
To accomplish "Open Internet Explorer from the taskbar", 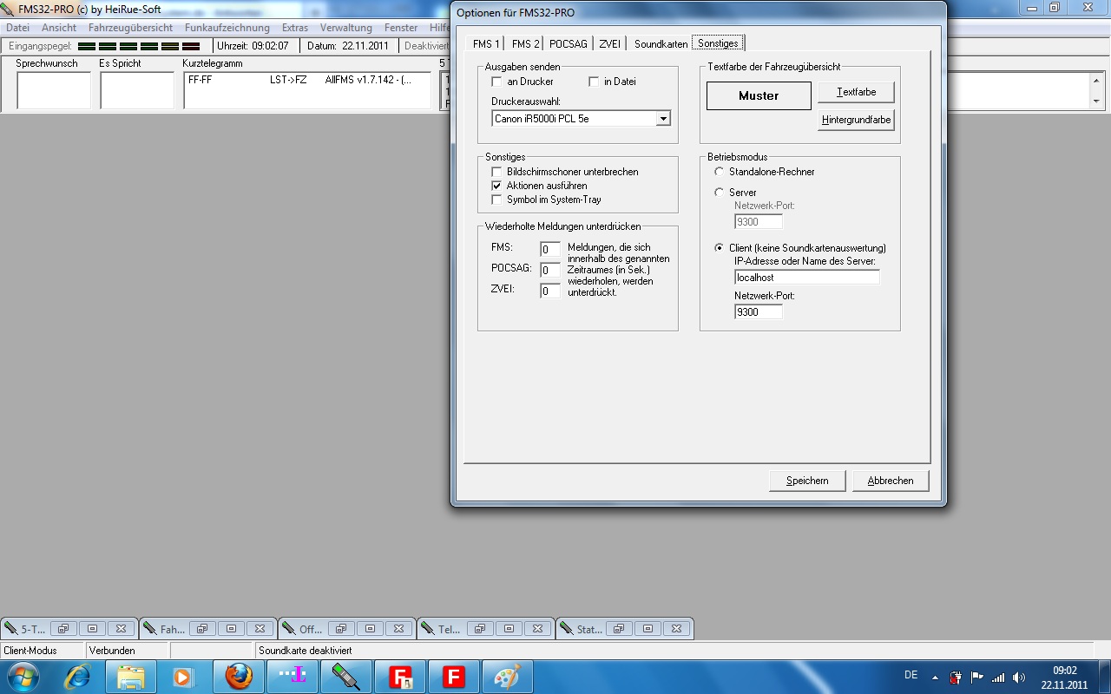I will [77, 677].
